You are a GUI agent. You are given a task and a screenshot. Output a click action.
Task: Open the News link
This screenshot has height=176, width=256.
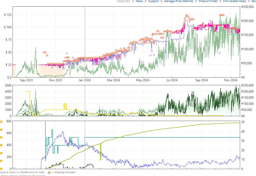[139, 1]
